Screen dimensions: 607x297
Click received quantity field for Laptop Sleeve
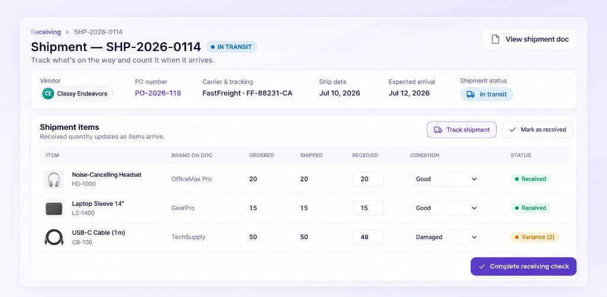click(x=368, y=208)
